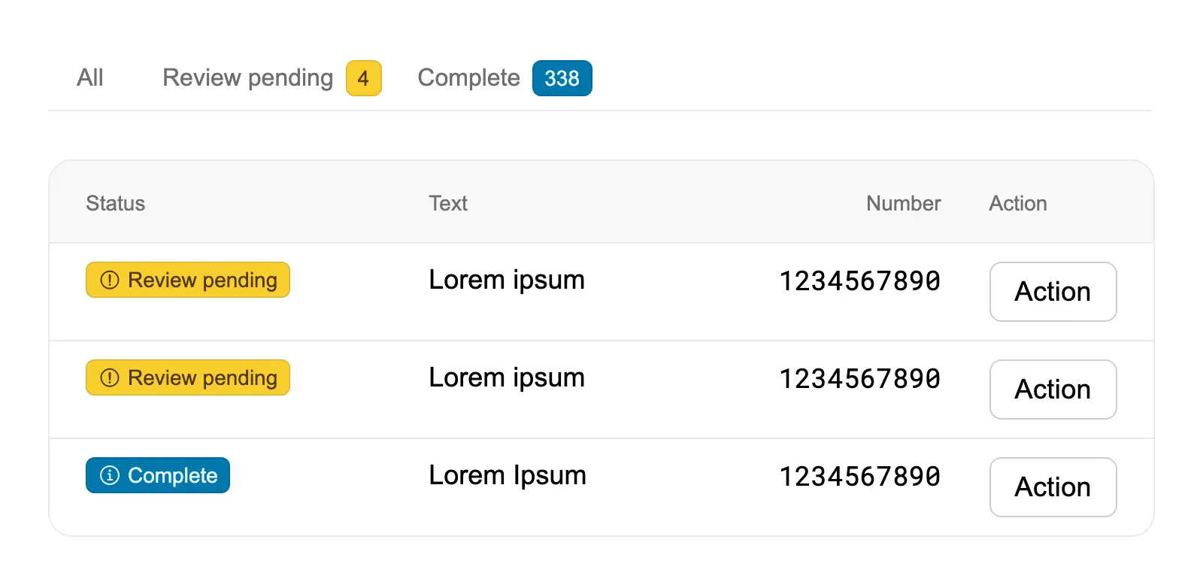Click the exclamation icon in first row's status badge
1200x585 pixels.
(x=110, y=280)
